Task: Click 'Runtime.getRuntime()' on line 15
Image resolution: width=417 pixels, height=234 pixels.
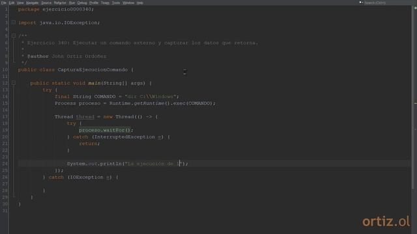Action: pyautogui.click(x=139, y=103)
